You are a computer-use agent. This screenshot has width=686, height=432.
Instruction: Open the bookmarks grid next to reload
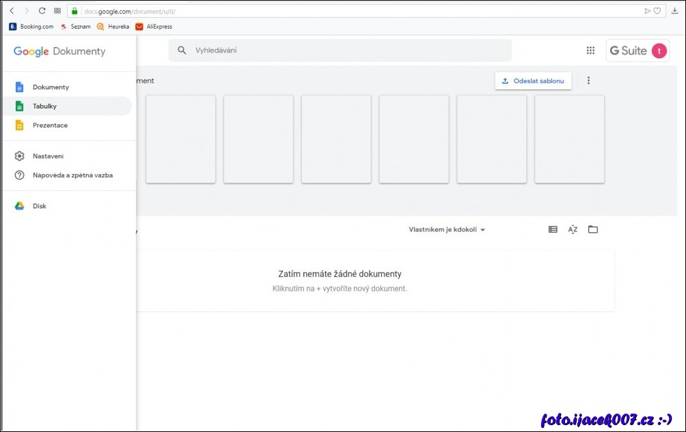pos(57,11)
